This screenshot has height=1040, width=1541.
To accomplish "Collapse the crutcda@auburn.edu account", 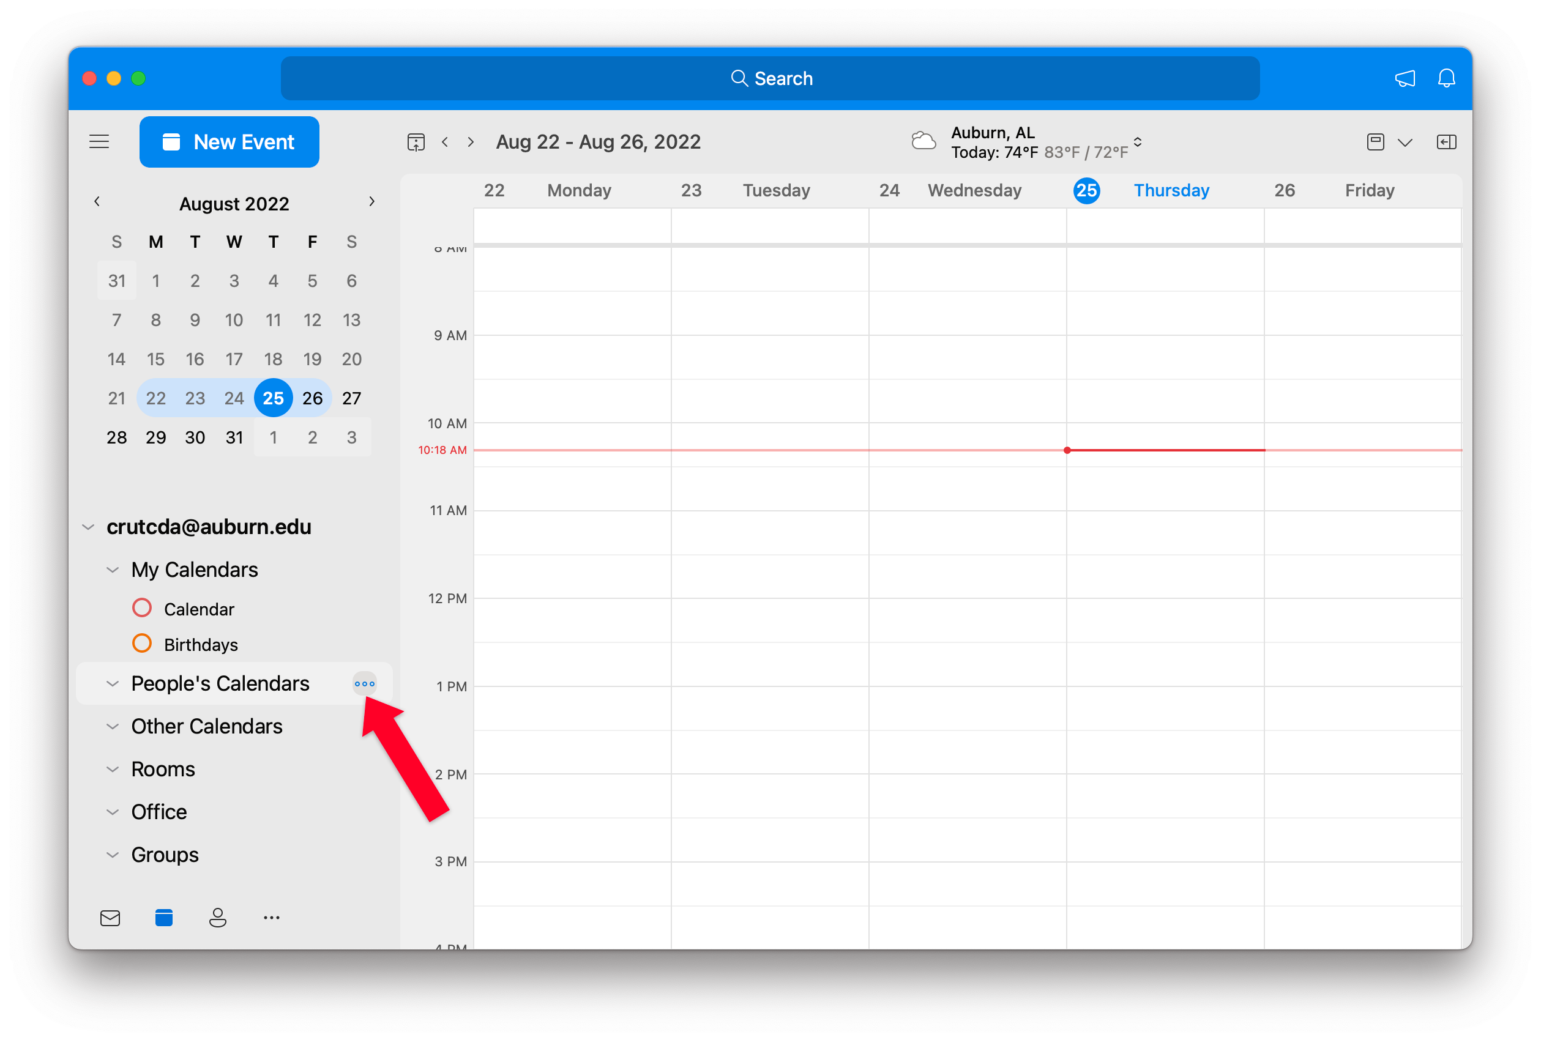I will tap(88, 527).
